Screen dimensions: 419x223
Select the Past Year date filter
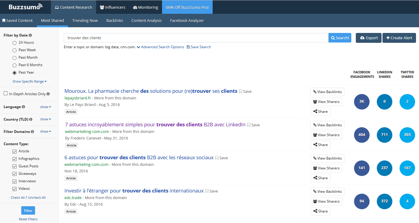coord(14,73)
